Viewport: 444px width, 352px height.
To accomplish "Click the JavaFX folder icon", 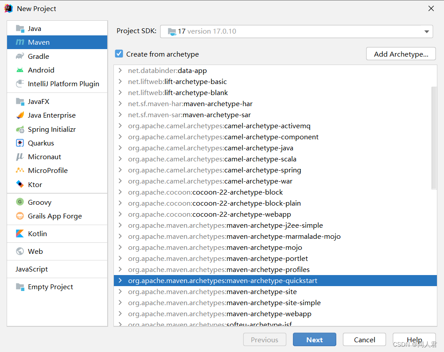I will pos(20,101).
